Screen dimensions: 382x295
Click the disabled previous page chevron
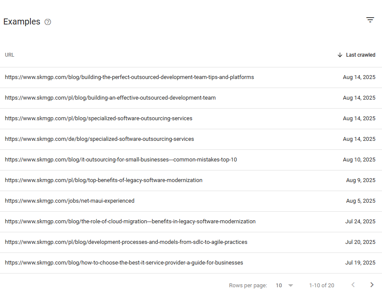click(353, 285)
